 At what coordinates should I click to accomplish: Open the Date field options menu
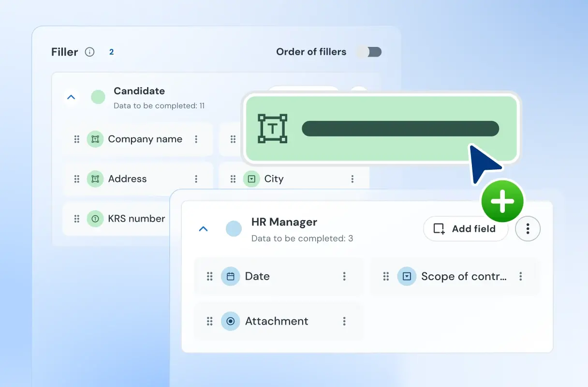[x=344, y=276]
